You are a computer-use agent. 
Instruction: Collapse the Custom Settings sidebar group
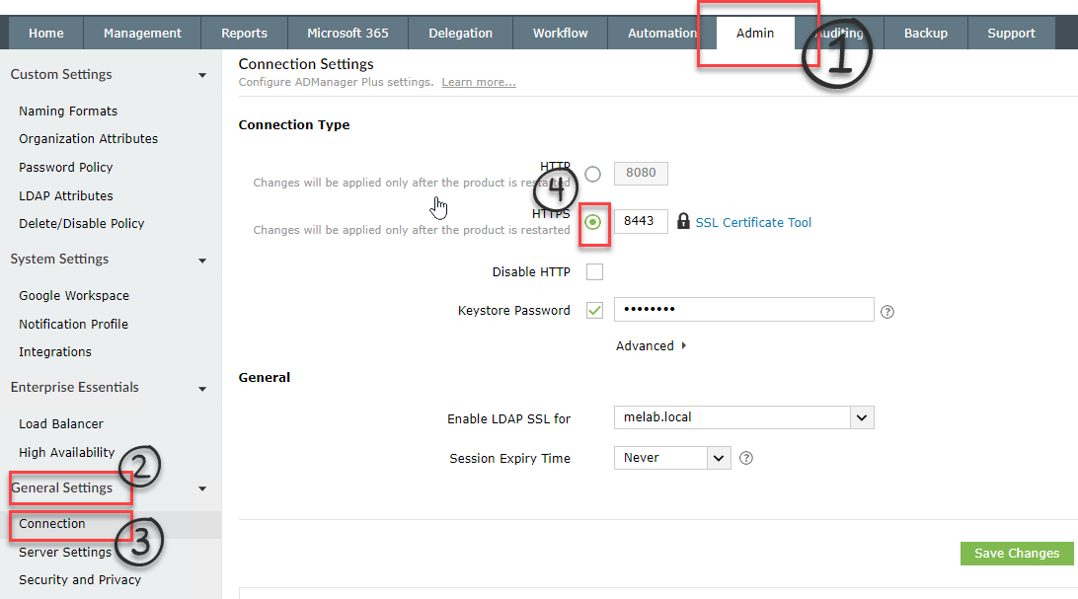(x=202, y=75)
